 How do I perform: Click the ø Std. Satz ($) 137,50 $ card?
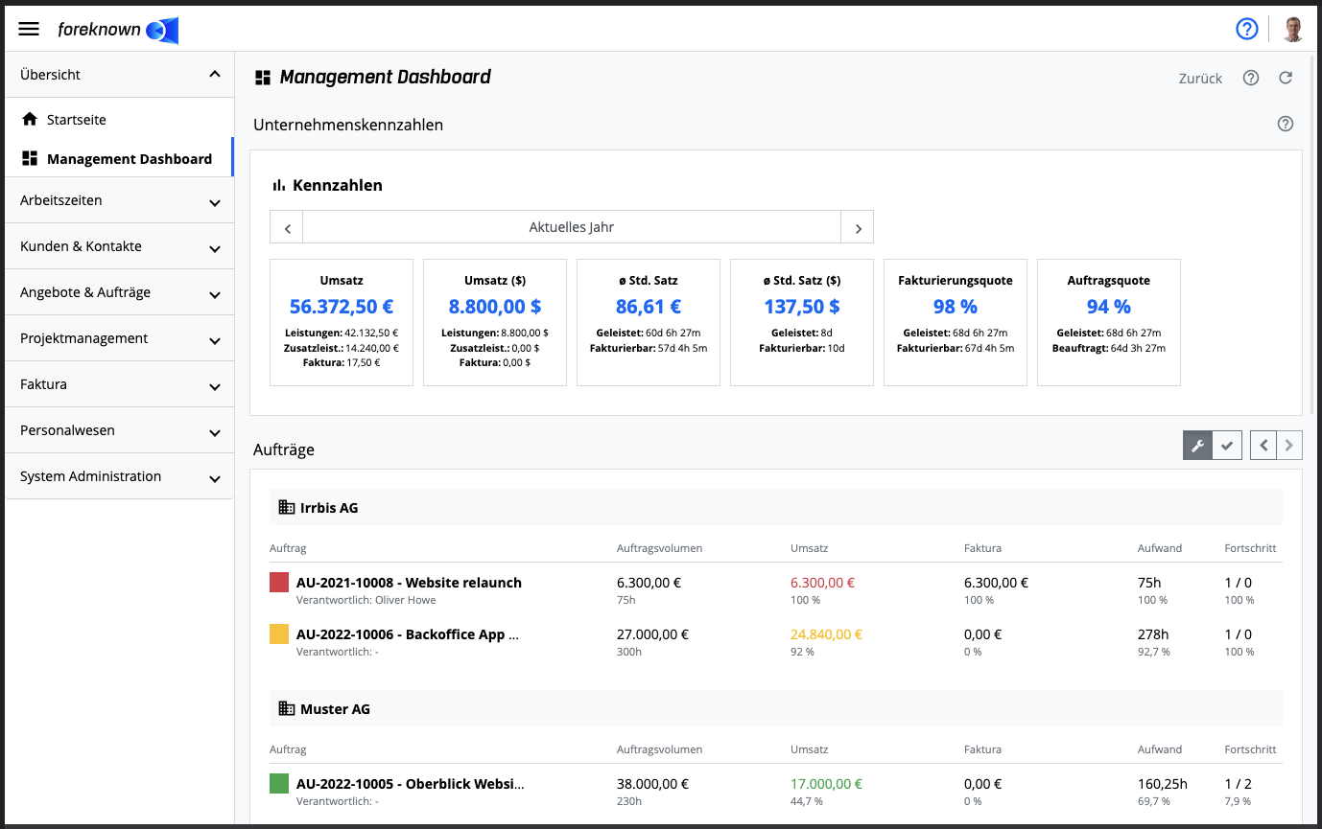point(802,322)
